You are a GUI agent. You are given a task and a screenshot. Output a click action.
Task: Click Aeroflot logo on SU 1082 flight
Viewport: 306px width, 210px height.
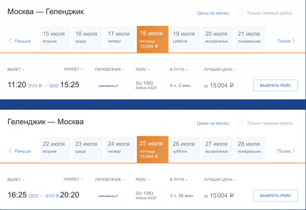pos(108,86)
